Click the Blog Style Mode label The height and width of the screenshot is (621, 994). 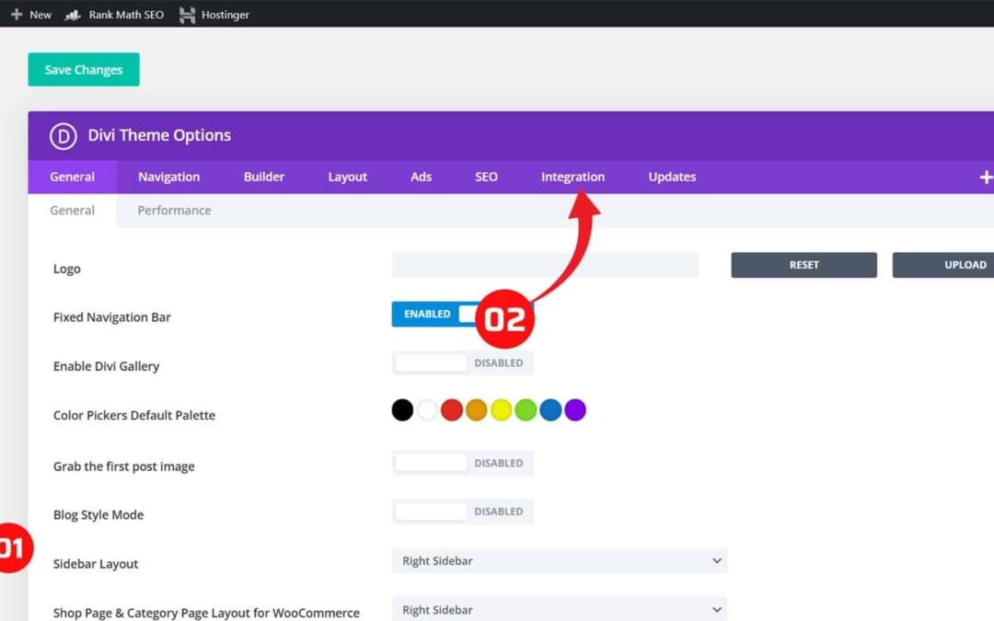click(98, 515)
